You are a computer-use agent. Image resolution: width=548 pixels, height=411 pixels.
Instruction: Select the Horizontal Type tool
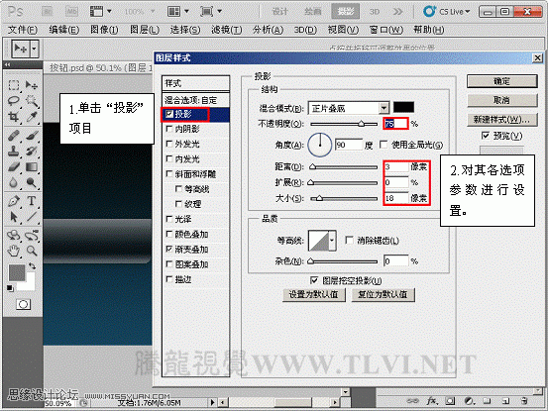(32, 201)
